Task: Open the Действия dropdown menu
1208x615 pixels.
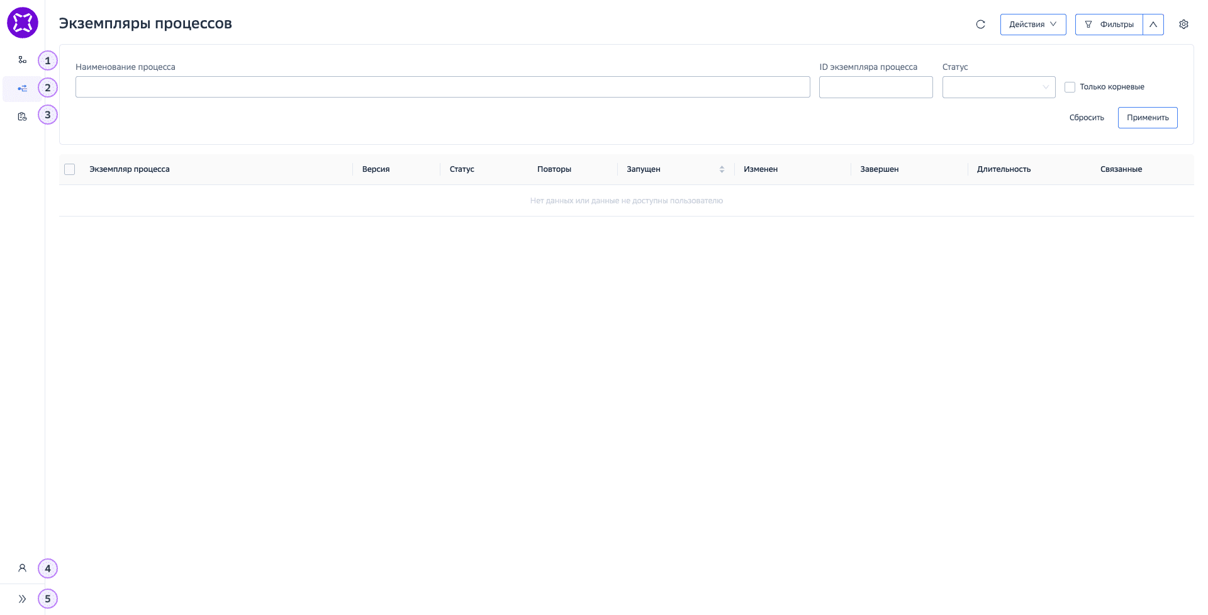Action: [x=1033, y=24]
